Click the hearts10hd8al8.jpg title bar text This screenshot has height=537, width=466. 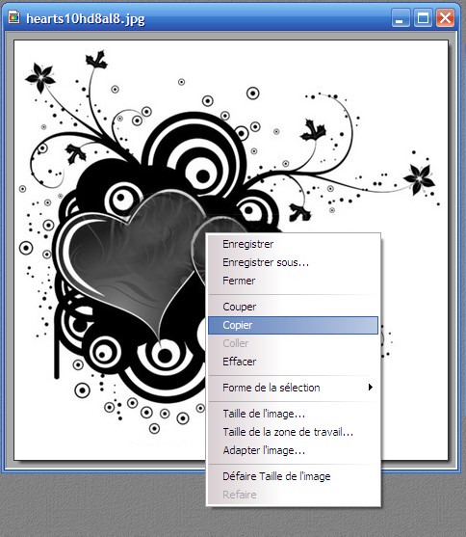86,18
